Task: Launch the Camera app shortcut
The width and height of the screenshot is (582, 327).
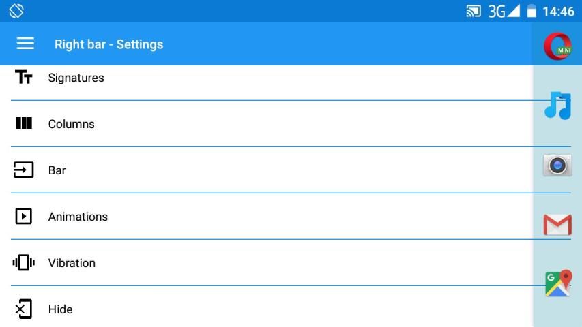Action: pyautogui.click(x=557, y=165)
